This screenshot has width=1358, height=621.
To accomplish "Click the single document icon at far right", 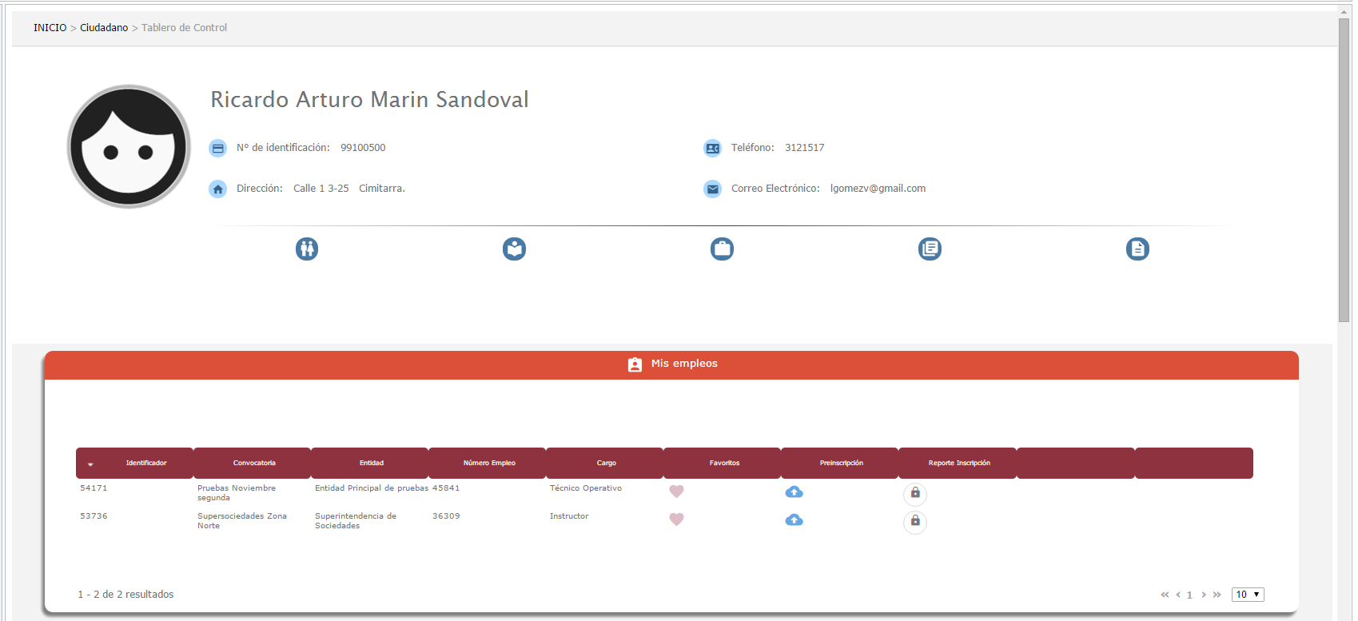I will pyautogui.click(x=1137, y=249).
